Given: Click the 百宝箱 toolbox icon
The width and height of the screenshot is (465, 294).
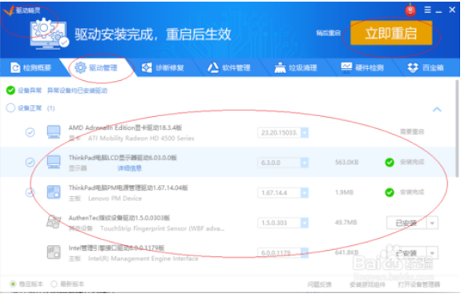Looking at the screenshot, I should (x=413, y=68).
